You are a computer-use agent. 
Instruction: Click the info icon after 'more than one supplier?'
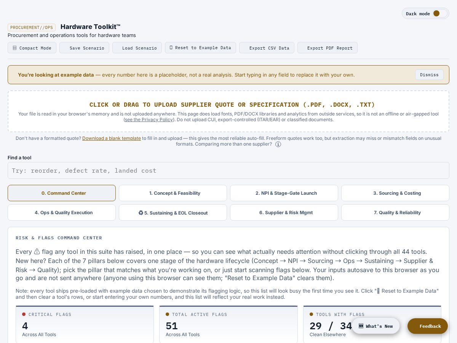pos(278,144)
